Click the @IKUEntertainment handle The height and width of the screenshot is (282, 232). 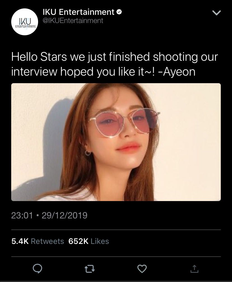pos(73,20)
